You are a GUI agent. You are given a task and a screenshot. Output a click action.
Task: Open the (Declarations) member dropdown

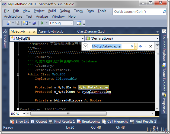tap(158, 39)
